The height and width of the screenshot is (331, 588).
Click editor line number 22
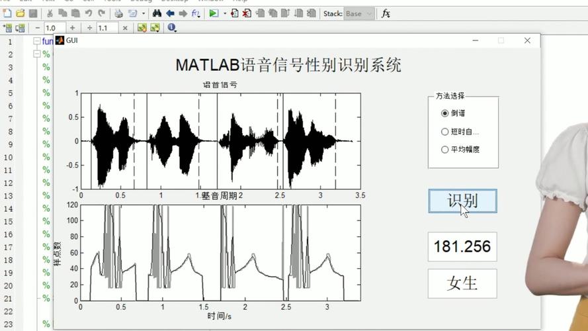pos(8,312)
